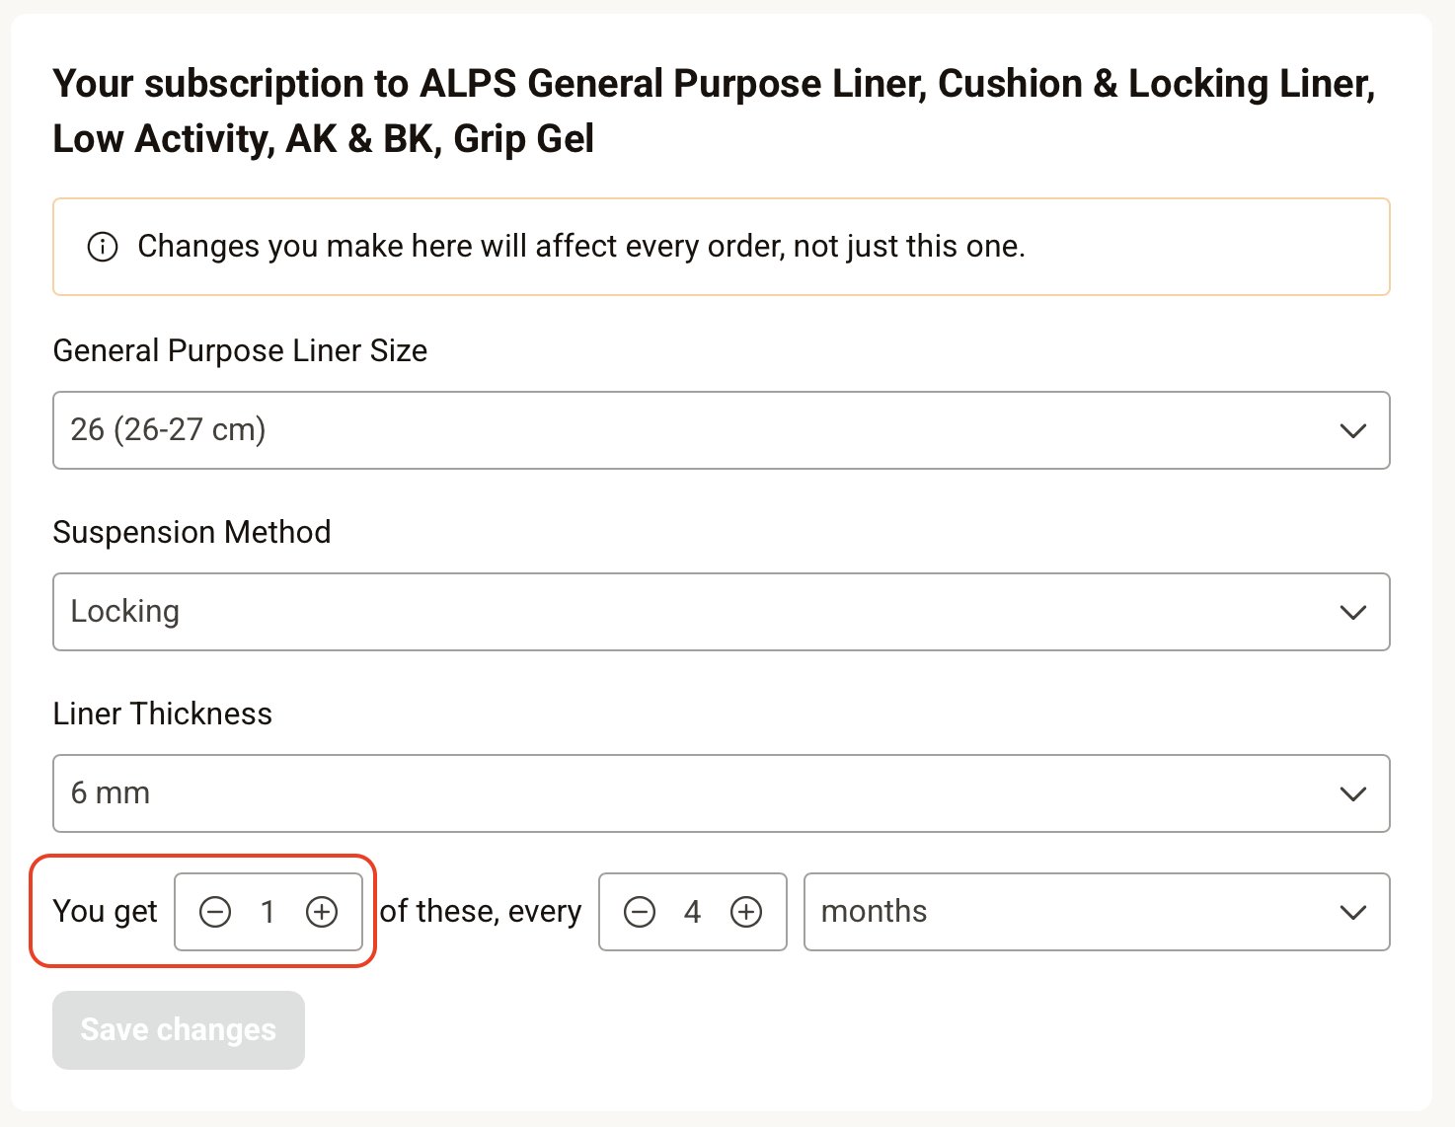This screenshot has height=1127, width=1455.
Task: Click chevron arrow on the months field
Action: pos(1353,912)
